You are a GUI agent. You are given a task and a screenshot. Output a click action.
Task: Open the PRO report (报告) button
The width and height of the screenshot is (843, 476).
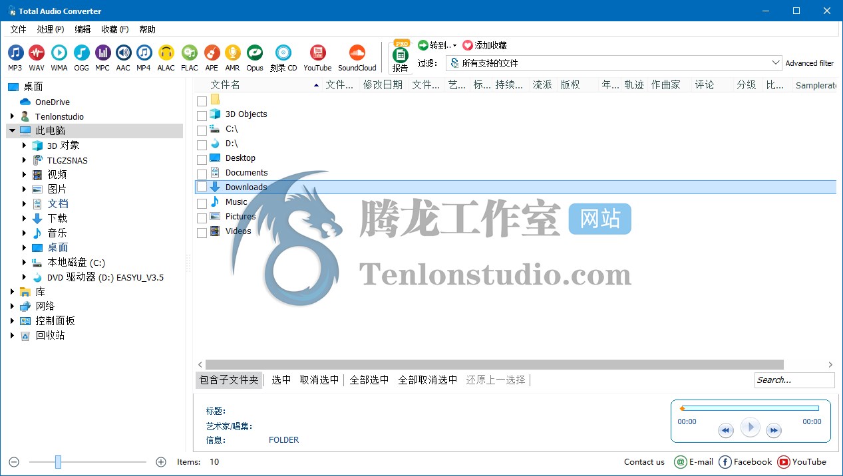[x=401, y=57]
